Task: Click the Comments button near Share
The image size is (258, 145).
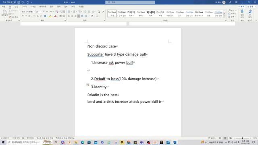Action: [x=241, y=6]
